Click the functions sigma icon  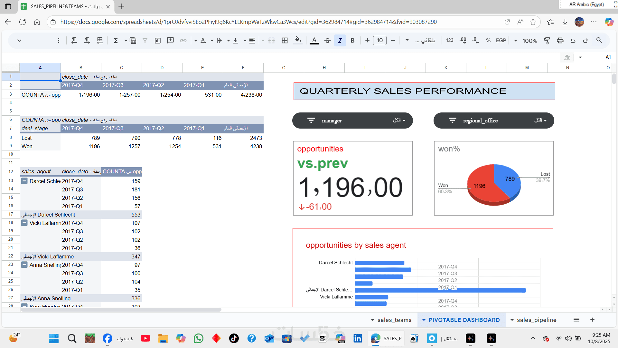116,41
